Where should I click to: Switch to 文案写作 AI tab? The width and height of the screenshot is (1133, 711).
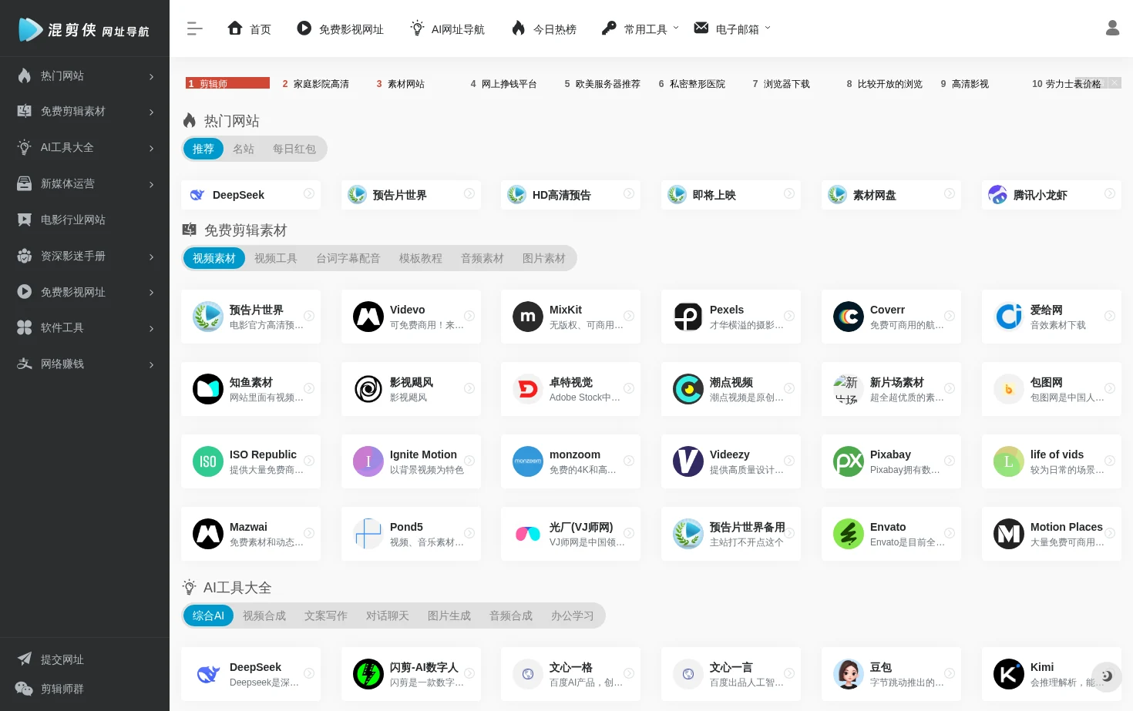tap(326, 615)
